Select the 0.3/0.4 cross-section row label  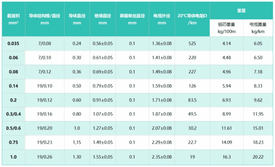point(13,114)
